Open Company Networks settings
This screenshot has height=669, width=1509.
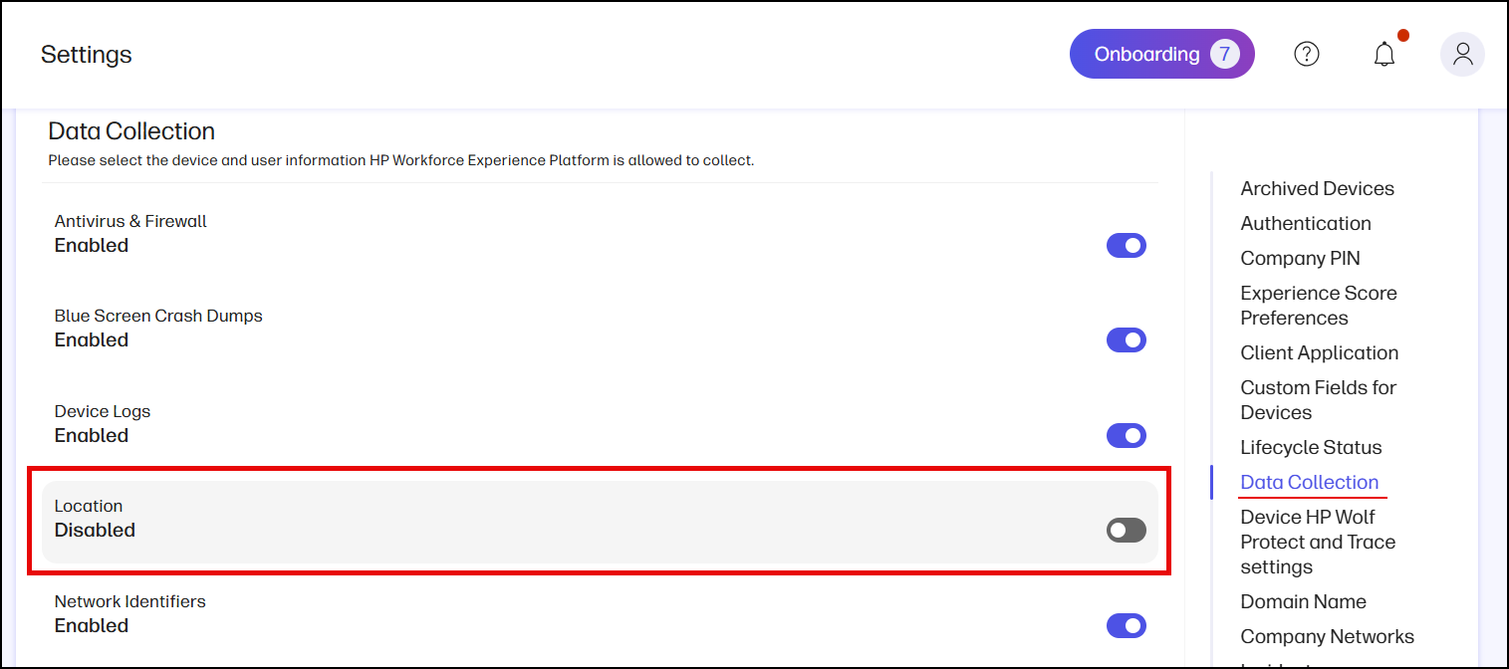click(x=1327, y=636)
